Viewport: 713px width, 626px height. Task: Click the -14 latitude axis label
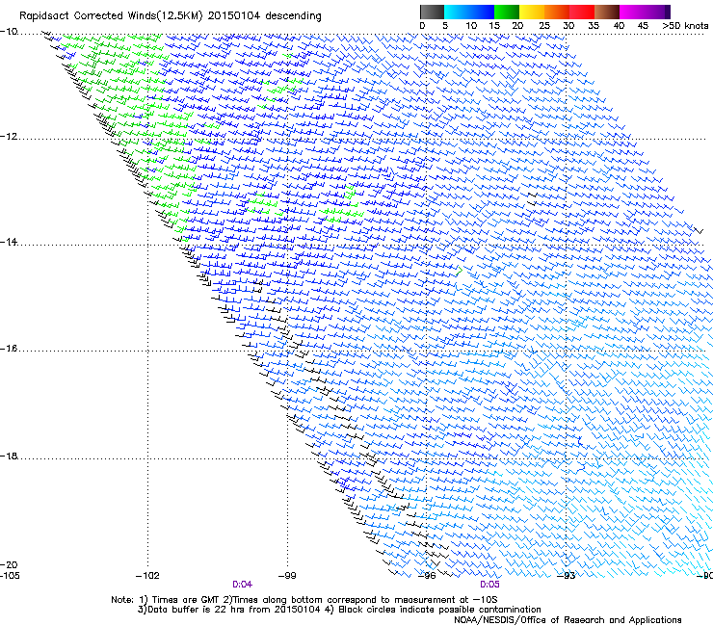point(9,242)
